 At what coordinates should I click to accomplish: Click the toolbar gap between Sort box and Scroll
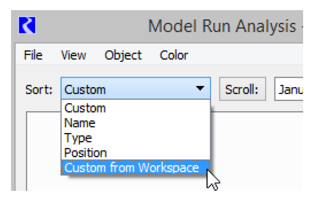point(215,90)
